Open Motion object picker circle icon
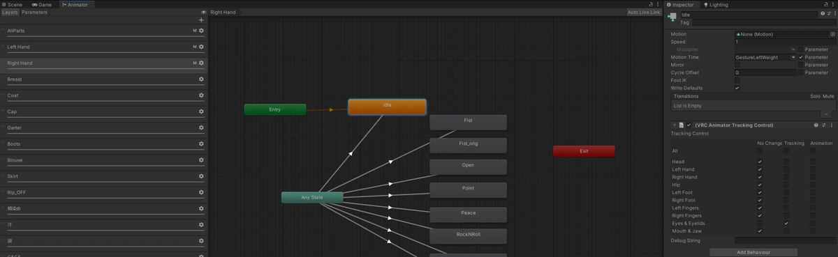Image resolution: width=838 pixels, height=257 pixels. click(832, 34)
